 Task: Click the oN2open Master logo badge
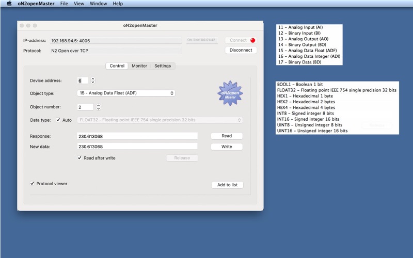230,93
